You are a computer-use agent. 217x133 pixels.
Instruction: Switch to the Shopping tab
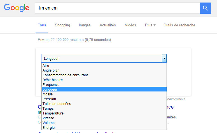pyautogui.click(x=62, y=25)
